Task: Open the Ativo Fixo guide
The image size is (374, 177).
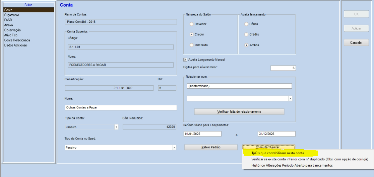Action: click(11, 35)
